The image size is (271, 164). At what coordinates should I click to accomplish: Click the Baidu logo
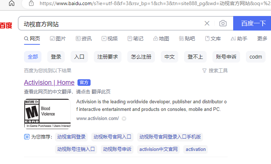coord(6,25)
